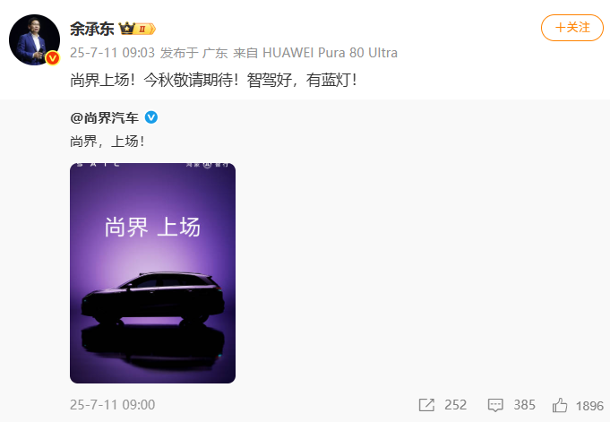Click the level II member badge
This screenshot has height=422, width=610.
[145, 29]
